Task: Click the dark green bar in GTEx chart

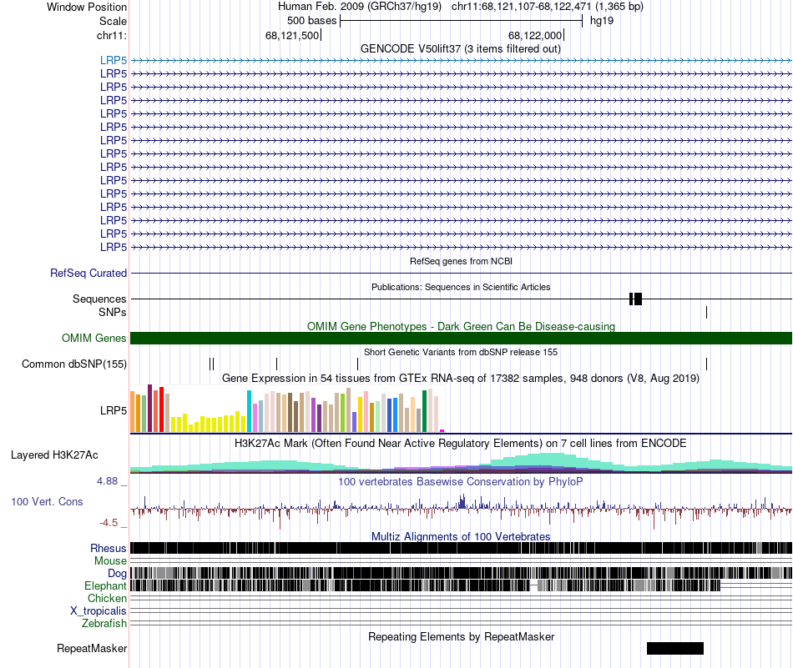Action: pos(424,411)
